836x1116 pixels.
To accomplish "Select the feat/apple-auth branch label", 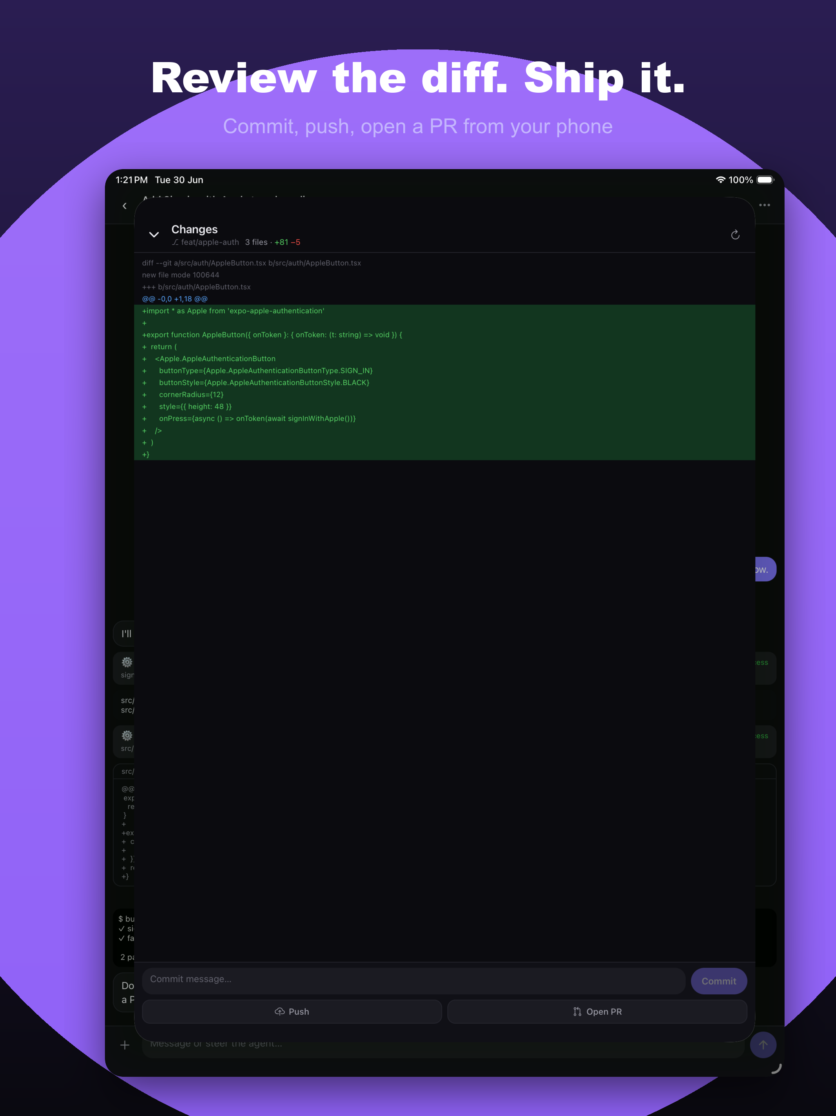I will coord(210,242).
